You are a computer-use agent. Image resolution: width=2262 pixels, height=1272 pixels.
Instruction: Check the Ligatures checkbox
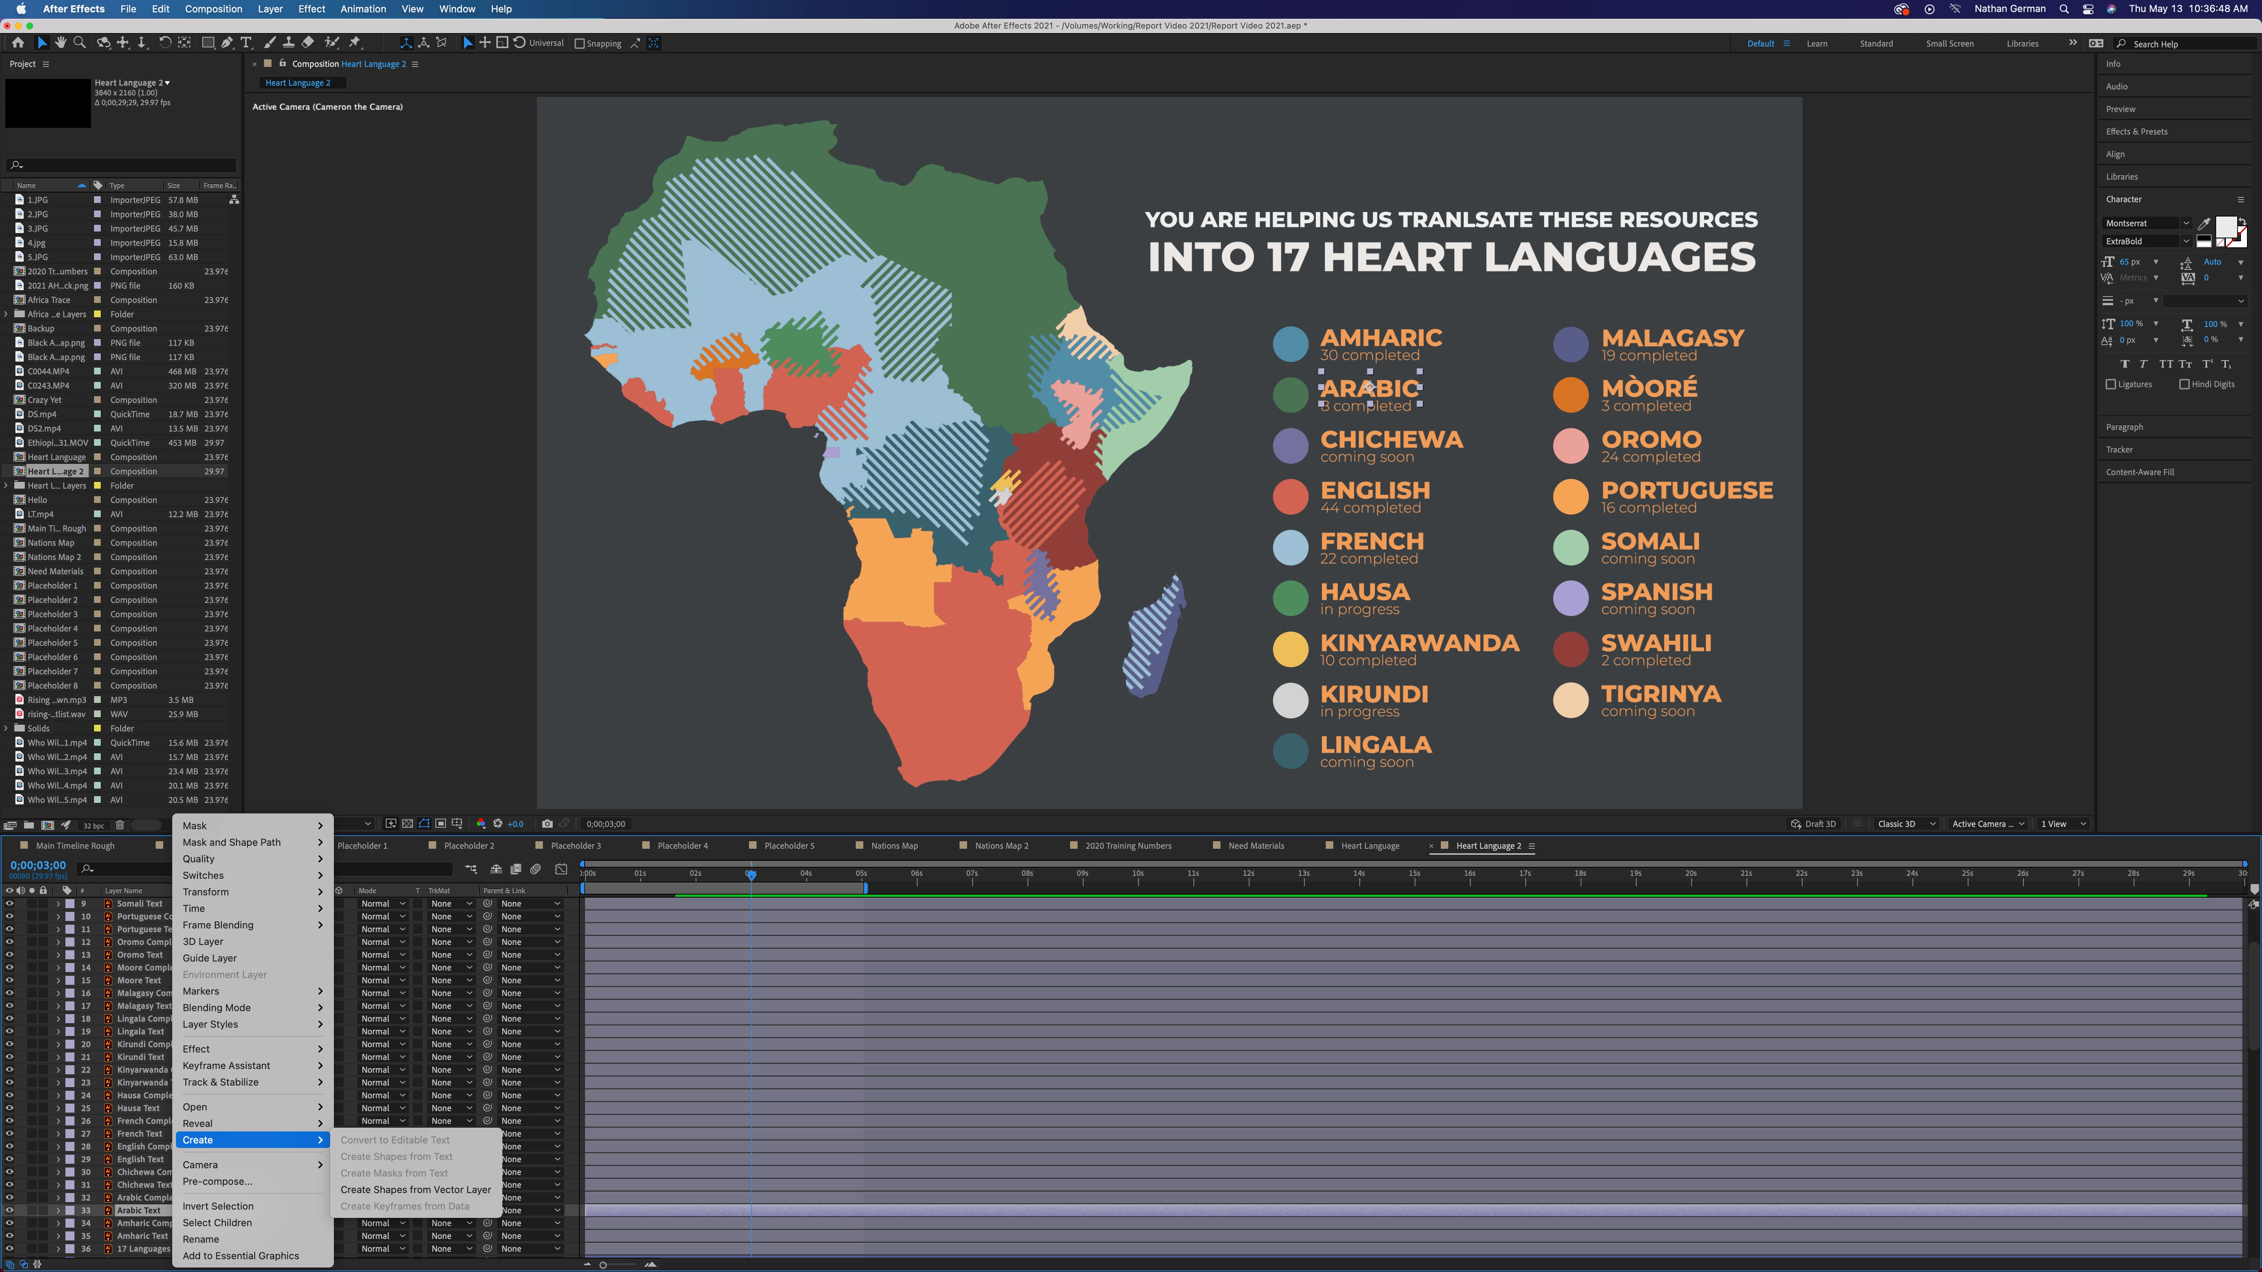point(2111,385)
